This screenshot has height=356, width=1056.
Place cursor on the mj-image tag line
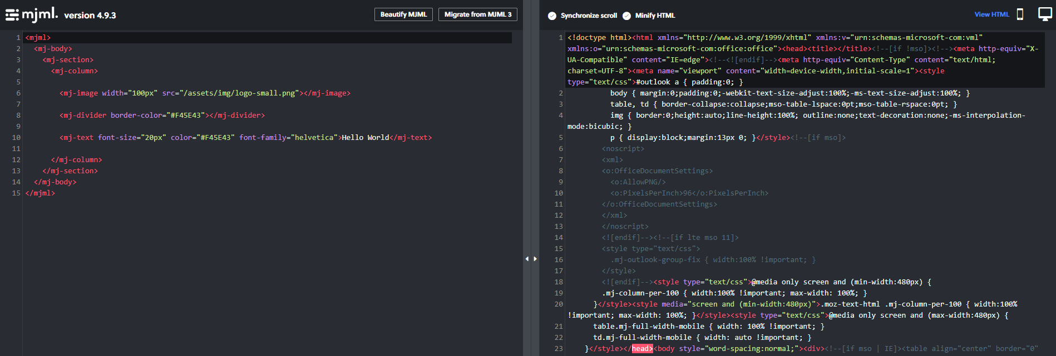tap(205, 93)
